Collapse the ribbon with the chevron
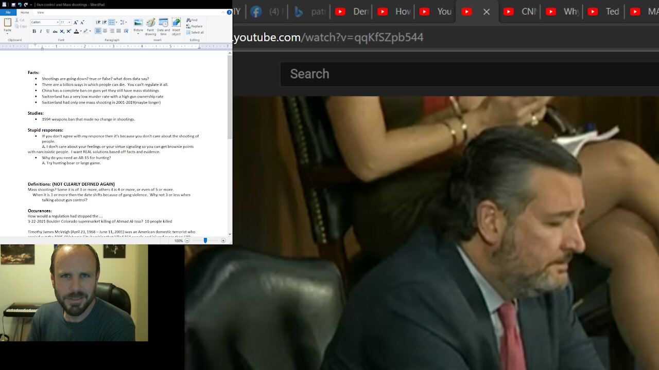Image resolution: width=659 pixels, height=370 pixels. [223, 12]
